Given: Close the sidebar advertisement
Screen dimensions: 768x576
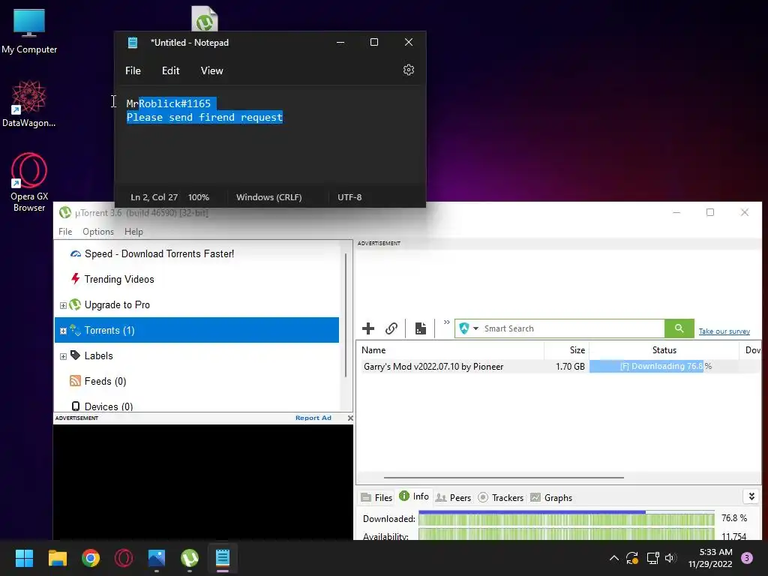Looking at the screenshot, I should pyautogui.click(x=350, y=418).
